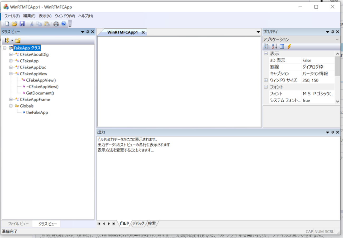This screenshot has width=343, height=238.
Task: Click the New document toolbar icon
Action: point(7,24)
